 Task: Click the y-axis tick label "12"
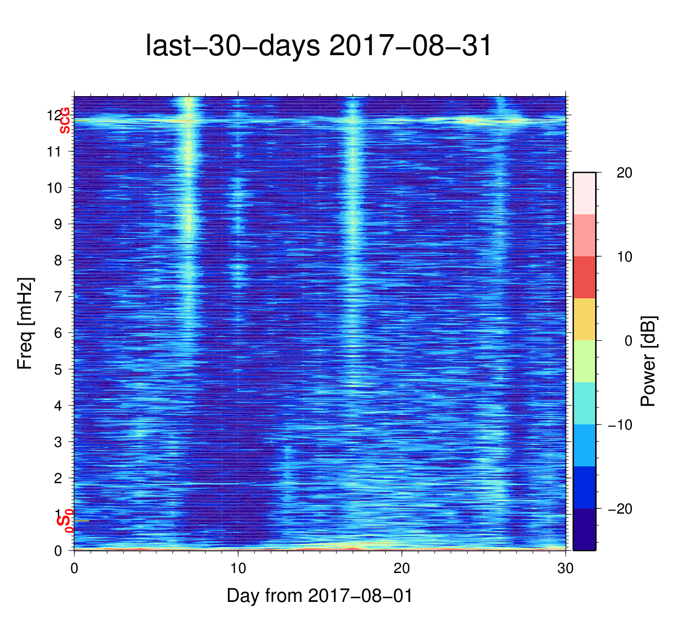(x=53, y=115)
